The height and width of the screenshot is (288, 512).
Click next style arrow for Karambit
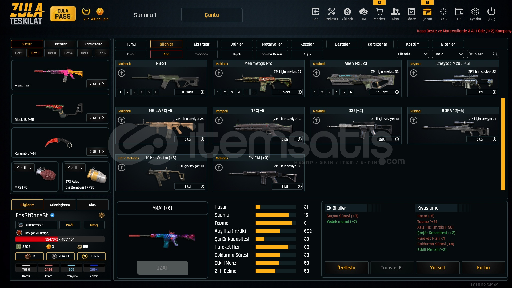[103, 151]
